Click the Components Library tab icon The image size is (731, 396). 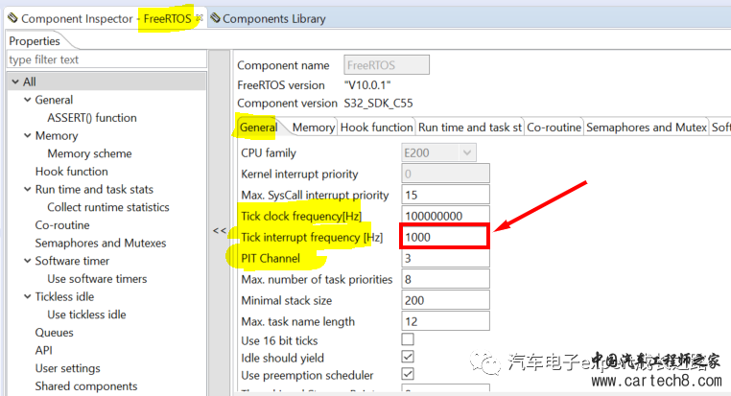215,18
